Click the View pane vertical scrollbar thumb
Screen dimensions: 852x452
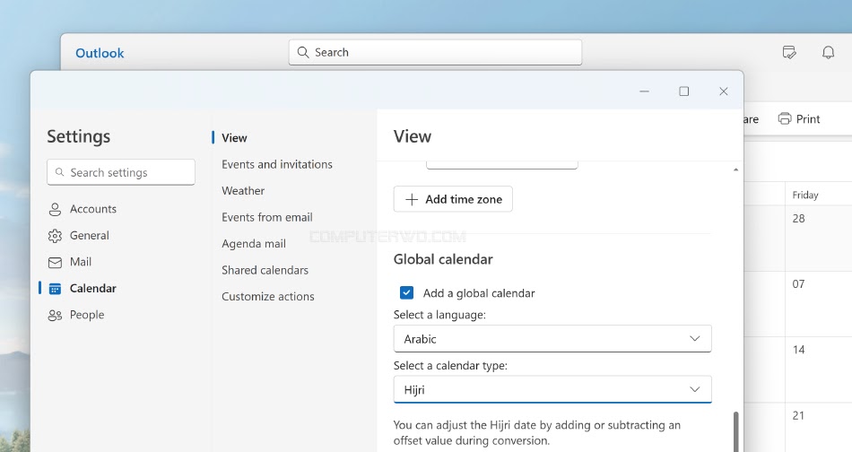pyautogui.click(x=735, y=431)
